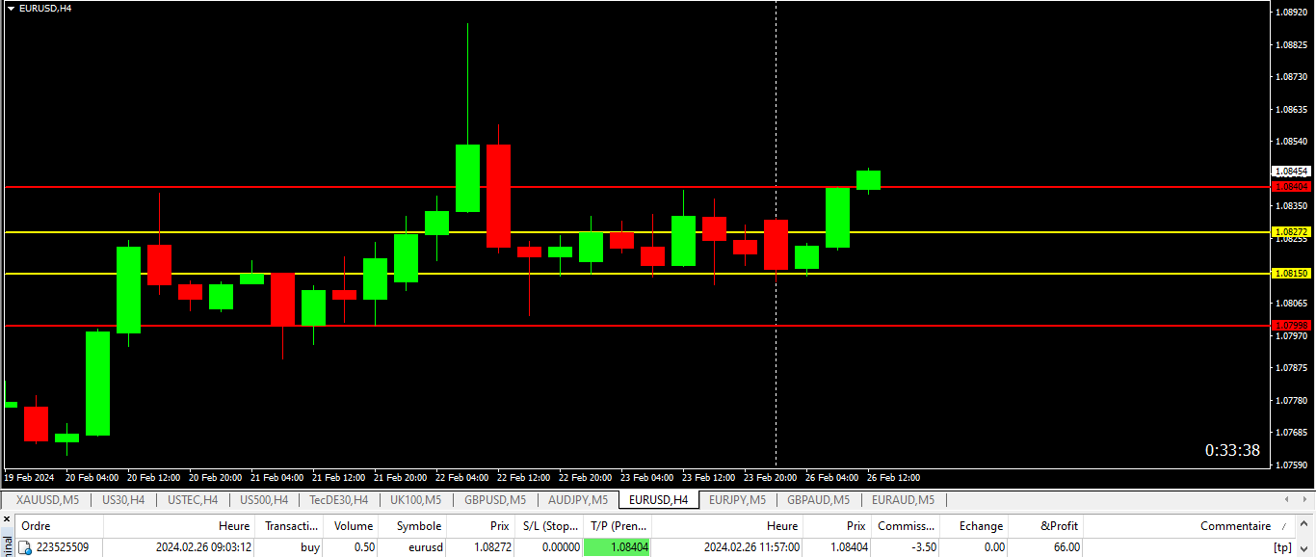Click the yellow 1.08272 price label
This screenshot has height=557, width=1316.
1291,232
